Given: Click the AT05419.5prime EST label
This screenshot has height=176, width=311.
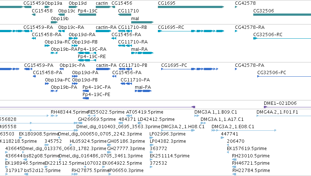Looking at the screenshot, I should coord(145,112).
